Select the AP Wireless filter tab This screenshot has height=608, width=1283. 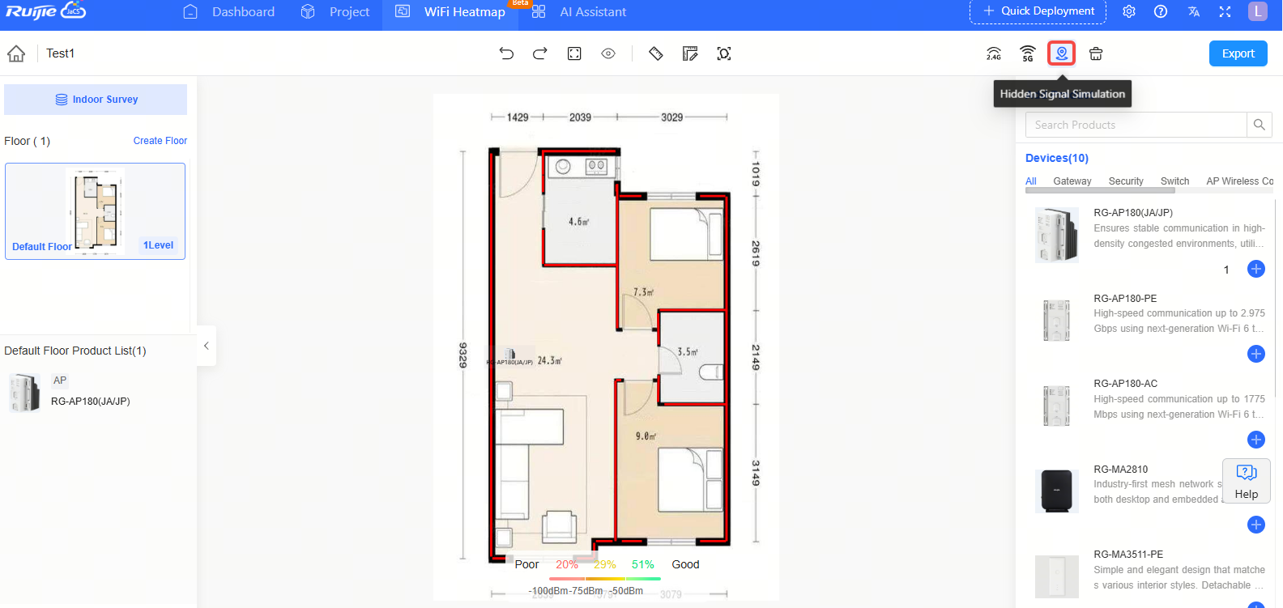point(1239,181)
